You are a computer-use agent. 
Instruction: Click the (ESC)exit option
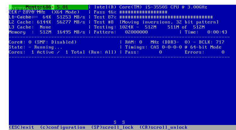(21, 127)
